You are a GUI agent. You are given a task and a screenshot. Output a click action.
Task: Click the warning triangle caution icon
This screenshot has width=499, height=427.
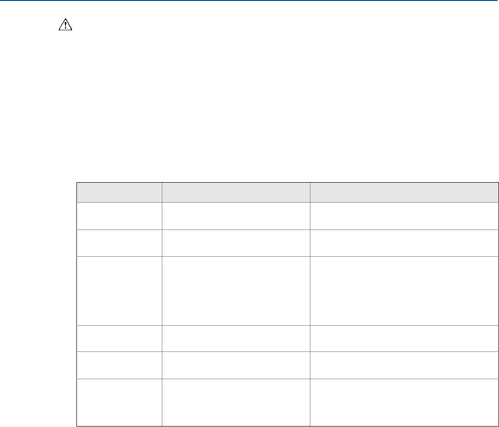point(65,24)
